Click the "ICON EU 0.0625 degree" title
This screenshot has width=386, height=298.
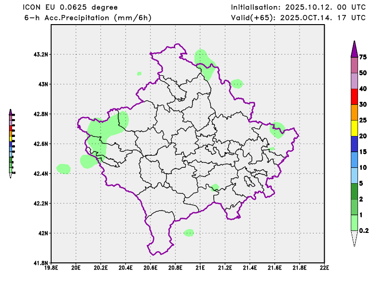tap(70, 7)
